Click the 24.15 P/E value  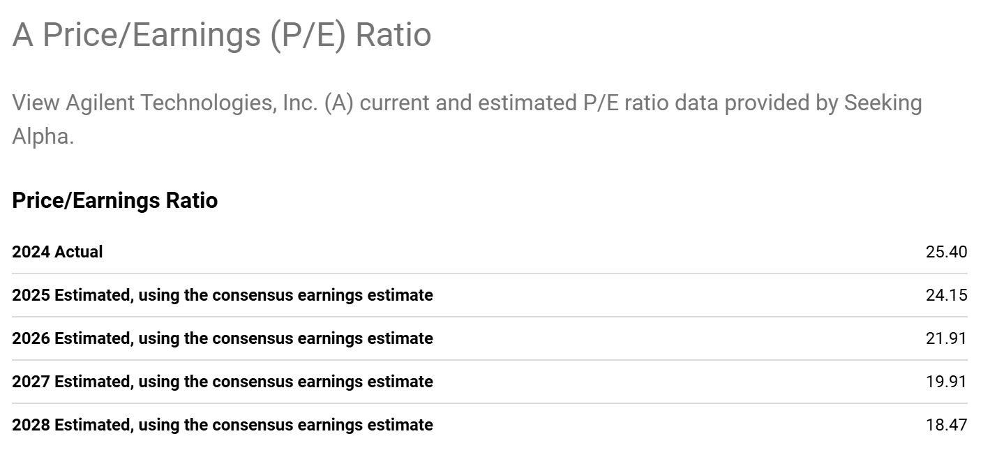pyautogui.click(x=946, y=295)
